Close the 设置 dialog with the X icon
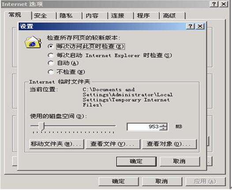Image resolution: width=232 pixels, height=190 pixels. 200,26
